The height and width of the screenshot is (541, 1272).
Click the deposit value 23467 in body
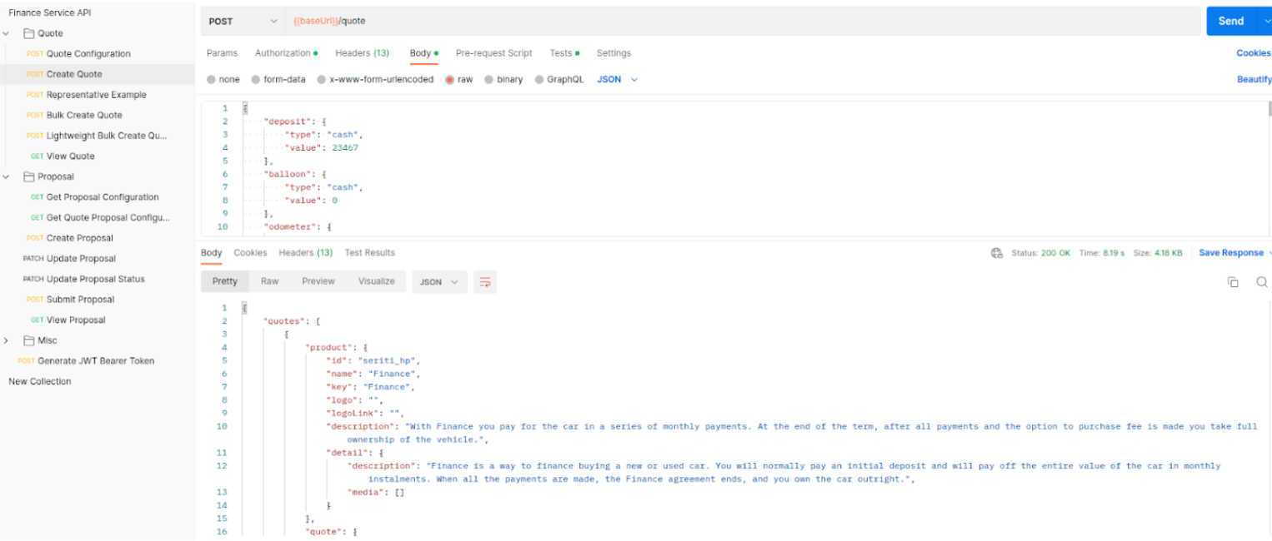tap(344, 148)
